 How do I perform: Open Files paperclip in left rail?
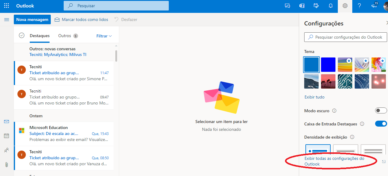coord(7,165)
